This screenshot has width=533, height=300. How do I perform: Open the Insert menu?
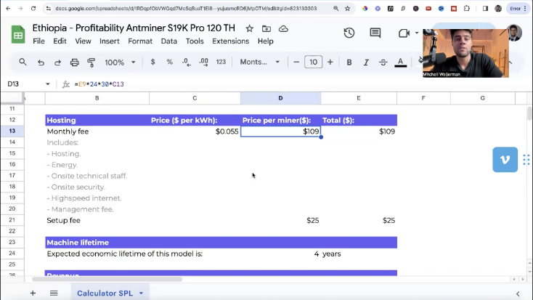pyautogui.click(x=110, y=41)
